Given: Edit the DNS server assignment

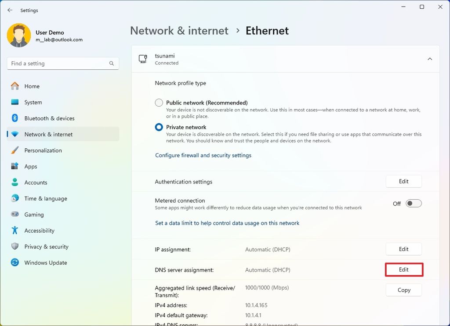Looking at the screenshot, I should coord(403,269).
